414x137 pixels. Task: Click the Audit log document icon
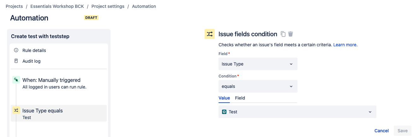16,61
